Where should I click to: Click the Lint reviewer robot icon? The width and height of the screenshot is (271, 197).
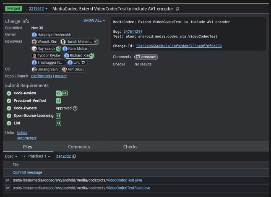83,62
